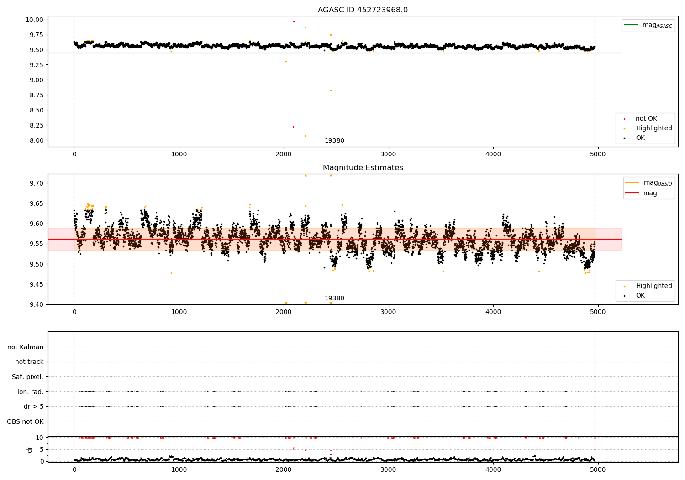Screen dimensions: 685x480
Task: Click the red not-OK point near 8.22
Action: tap(293, 127)
